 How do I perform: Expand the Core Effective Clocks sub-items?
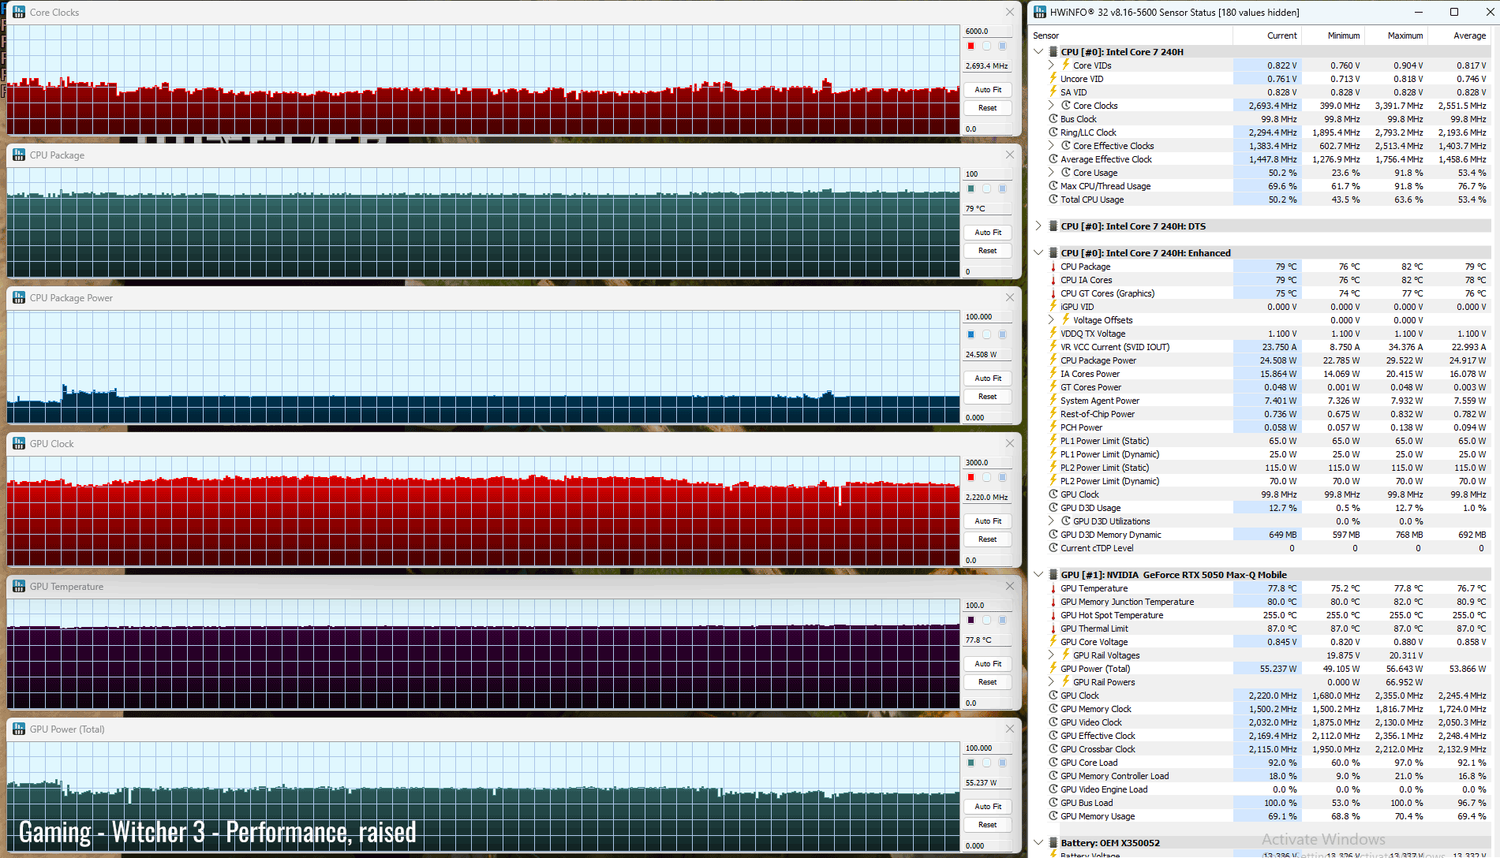click(1051, 146)
